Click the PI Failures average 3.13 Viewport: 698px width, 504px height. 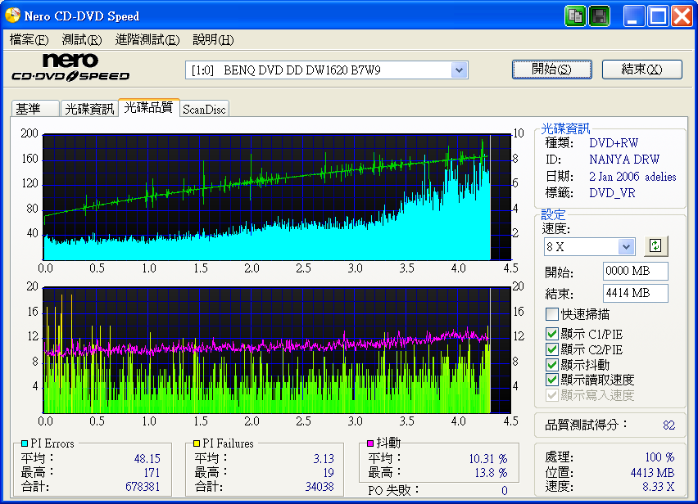324,458
